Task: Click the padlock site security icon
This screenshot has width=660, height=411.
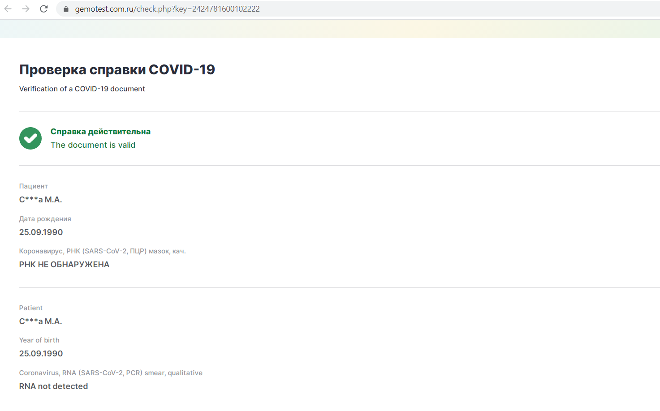Action: pos(66,9)
